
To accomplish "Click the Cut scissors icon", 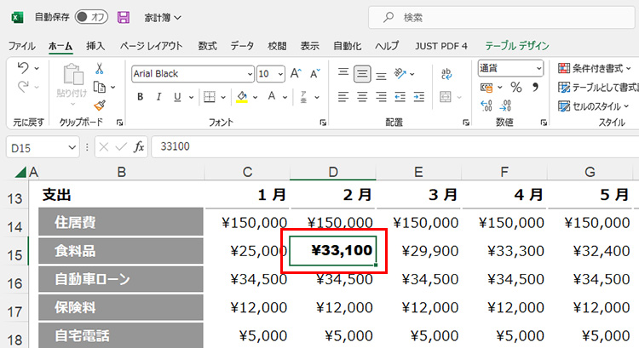I will pos(100,68).
